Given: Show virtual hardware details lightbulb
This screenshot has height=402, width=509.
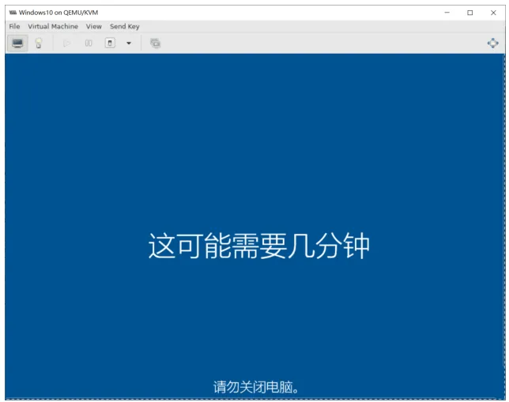Looking at the screenshot, I should tap(39, 43).
